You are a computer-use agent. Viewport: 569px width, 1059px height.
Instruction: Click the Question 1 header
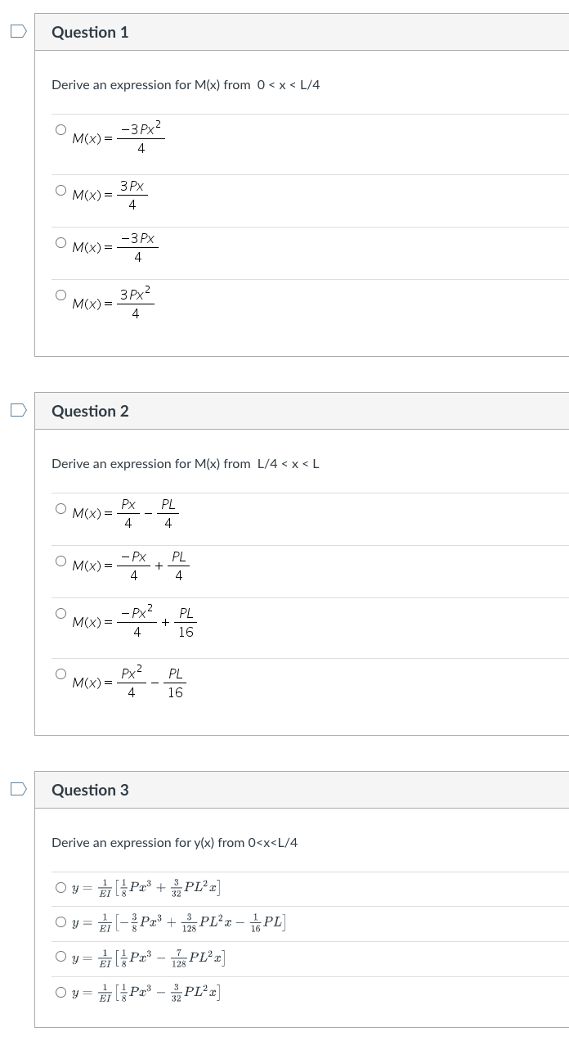pyautogui.click(x=90, y=32)
